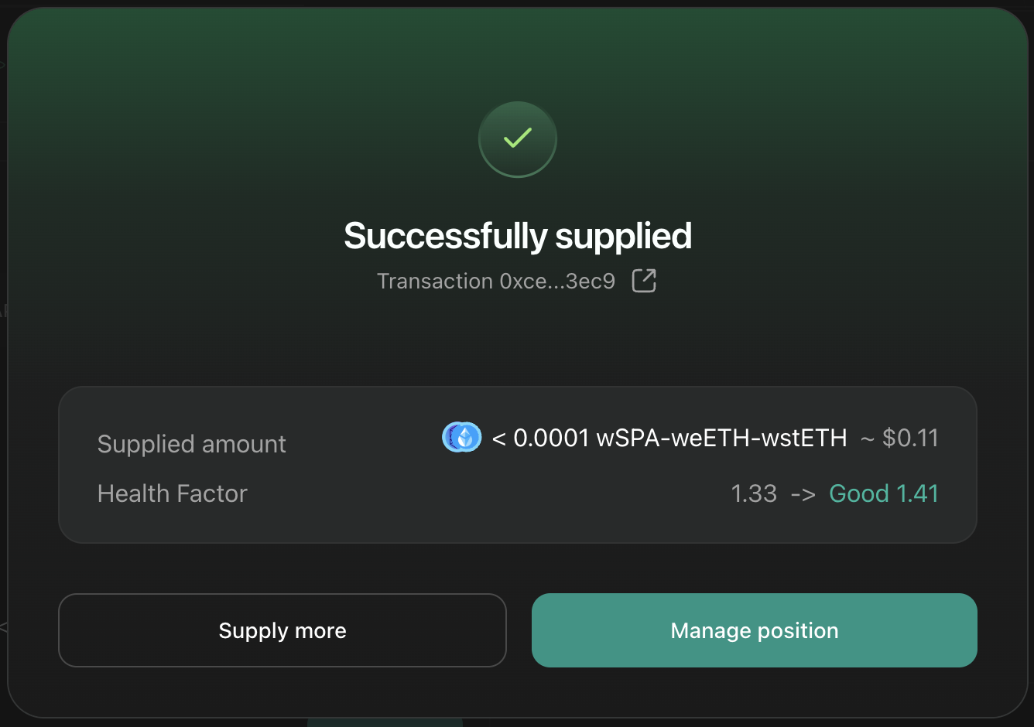Click the green success checkmark icon
Screen dimensions: 1034x727
tap(517, 139)
